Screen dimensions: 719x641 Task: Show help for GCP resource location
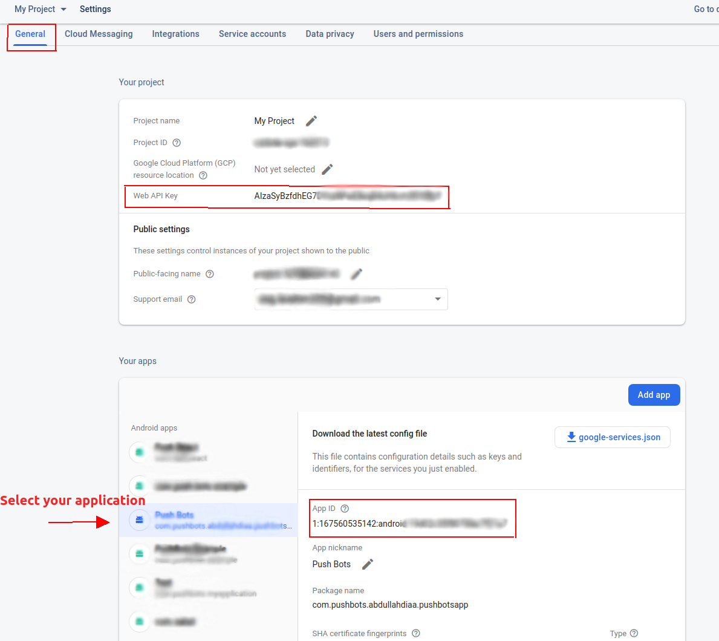[203, 175]
